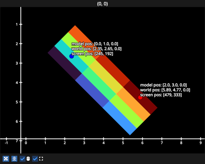The image size is (205, 164).
Task: Click the blue point marker
Action: [71, 56]
